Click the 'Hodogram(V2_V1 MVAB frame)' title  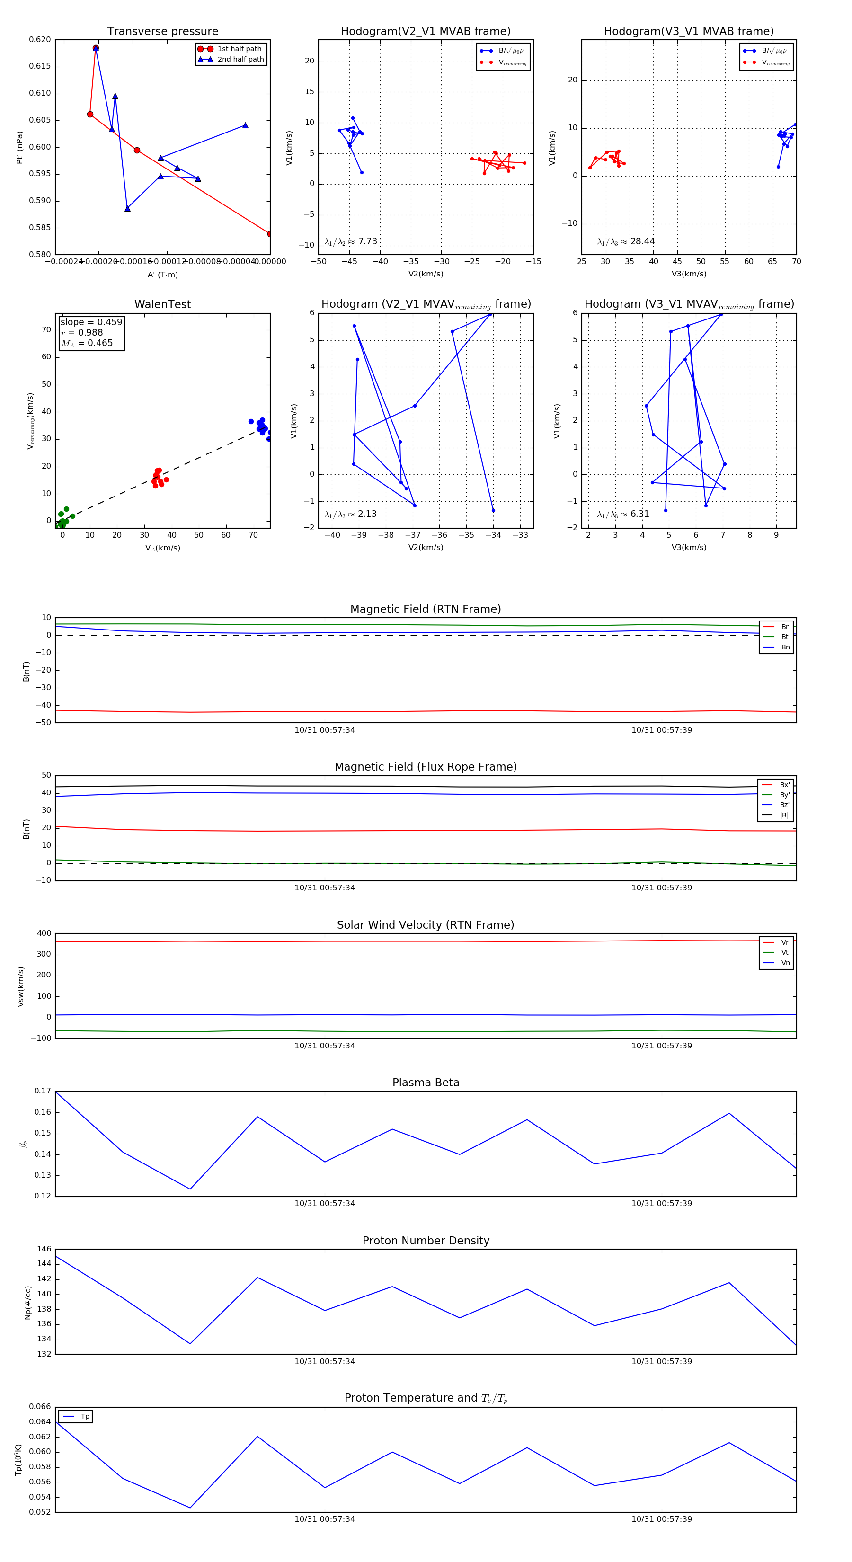point(426,32)
